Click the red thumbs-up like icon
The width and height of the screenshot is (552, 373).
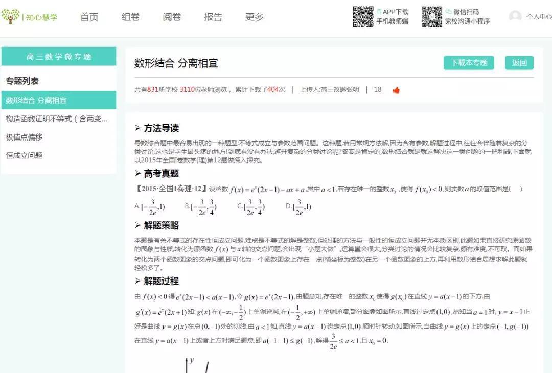click(x=396, y=90)
